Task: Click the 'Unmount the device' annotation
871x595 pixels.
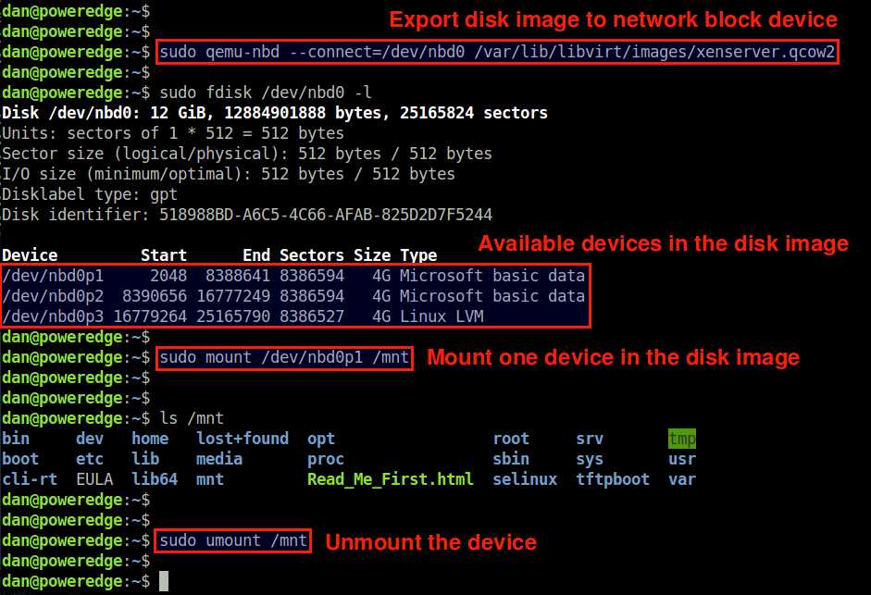Action: 431,542
